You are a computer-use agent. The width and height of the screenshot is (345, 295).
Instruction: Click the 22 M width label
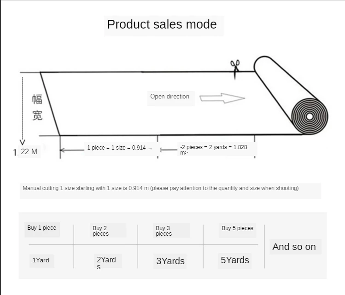click(29, 152)
